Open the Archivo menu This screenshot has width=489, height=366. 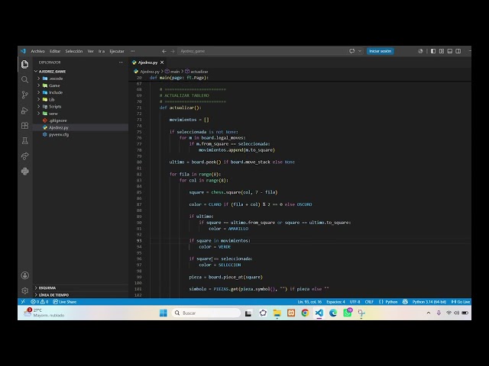pos(37,51)
